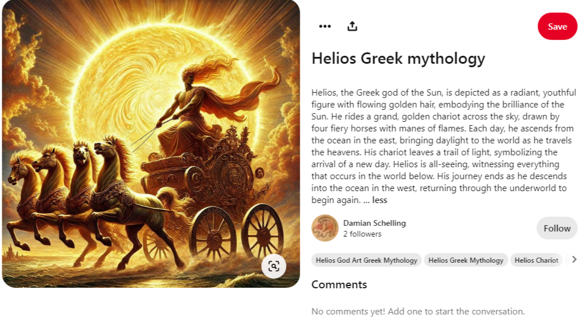This screenshot has height=323, width=584.
Task: Select the 'Helios Chariot' tag
Action: tap(536, 260)
